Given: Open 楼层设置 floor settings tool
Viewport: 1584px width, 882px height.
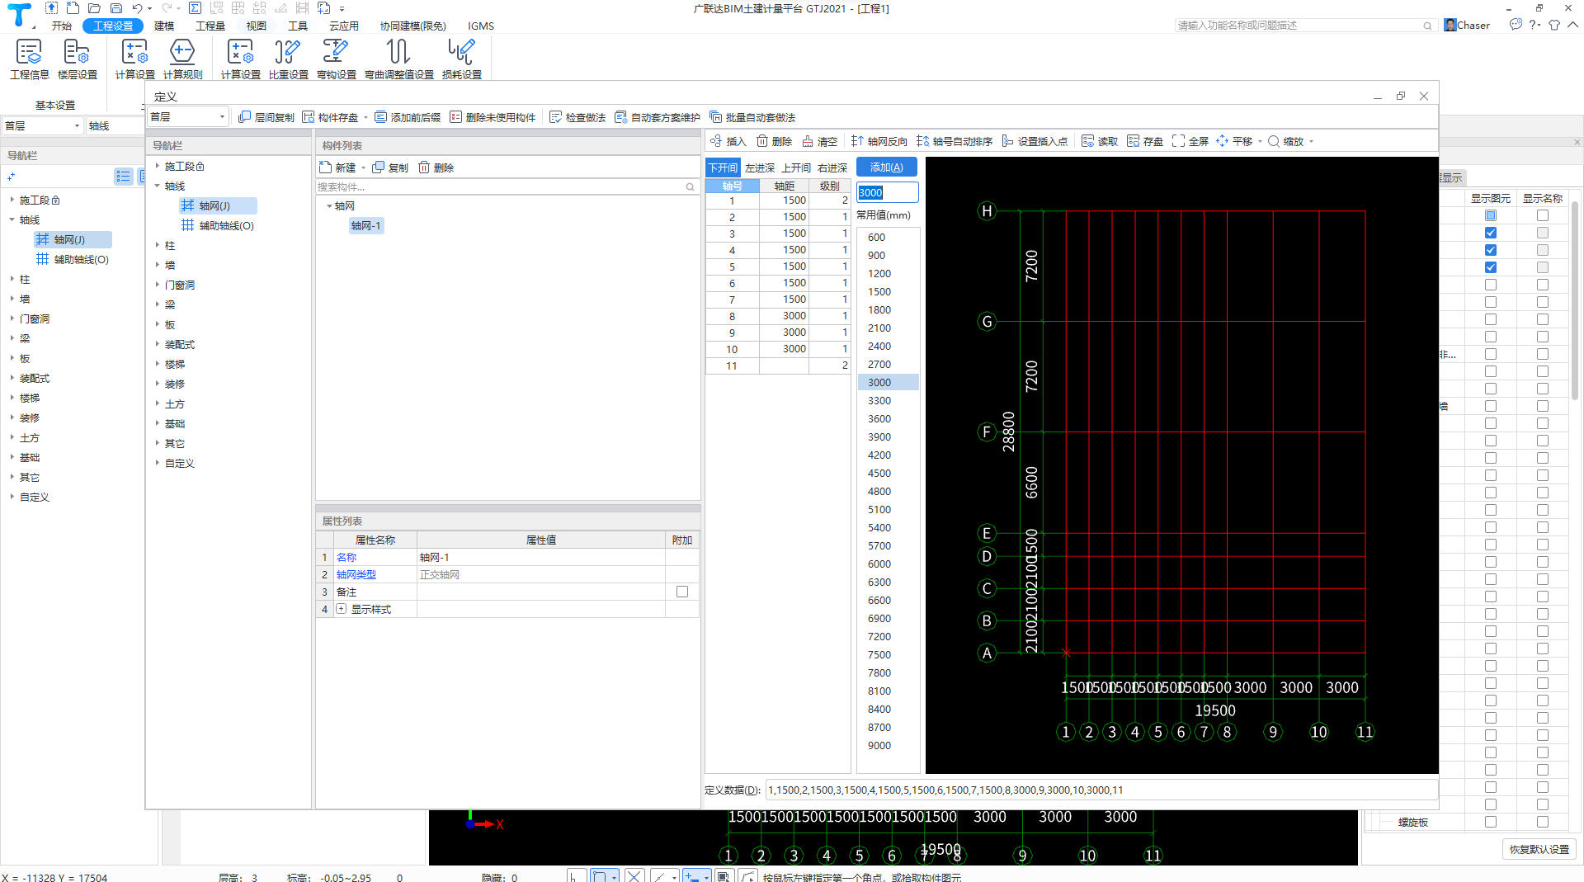Looking at the screenshot, I should [x=77, y=59].
